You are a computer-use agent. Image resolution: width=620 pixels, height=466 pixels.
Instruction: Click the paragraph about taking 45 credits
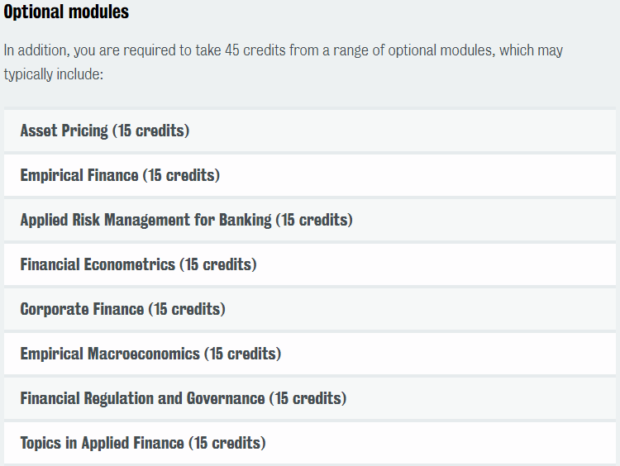[283, 62]
